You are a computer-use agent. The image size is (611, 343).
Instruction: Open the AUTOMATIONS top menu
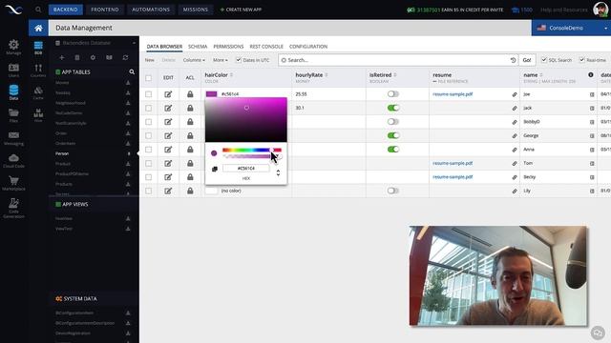[151, 10]
